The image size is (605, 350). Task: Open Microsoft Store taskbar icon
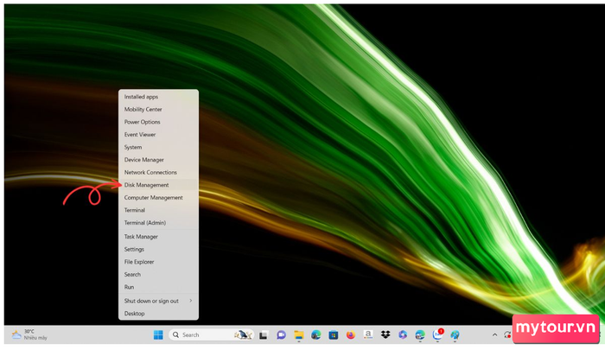tap(333, 334)
